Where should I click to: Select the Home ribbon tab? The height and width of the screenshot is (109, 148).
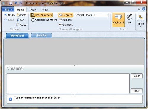click(x=21, y=10)
